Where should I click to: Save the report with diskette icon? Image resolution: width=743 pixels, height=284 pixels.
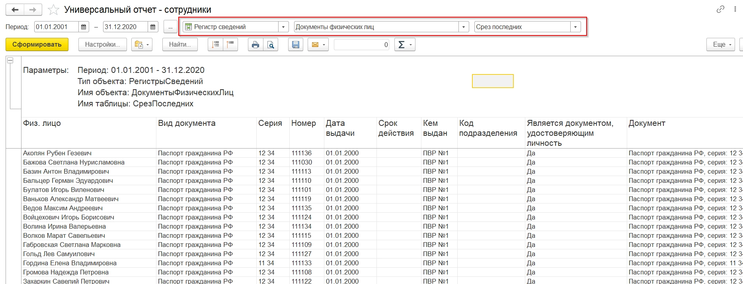click(296, 45)
